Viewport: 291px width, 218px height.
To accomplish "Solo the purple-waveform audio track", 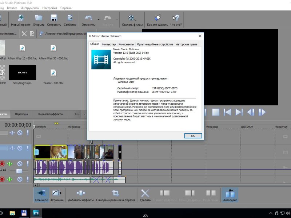I will (x=28, y=164).
